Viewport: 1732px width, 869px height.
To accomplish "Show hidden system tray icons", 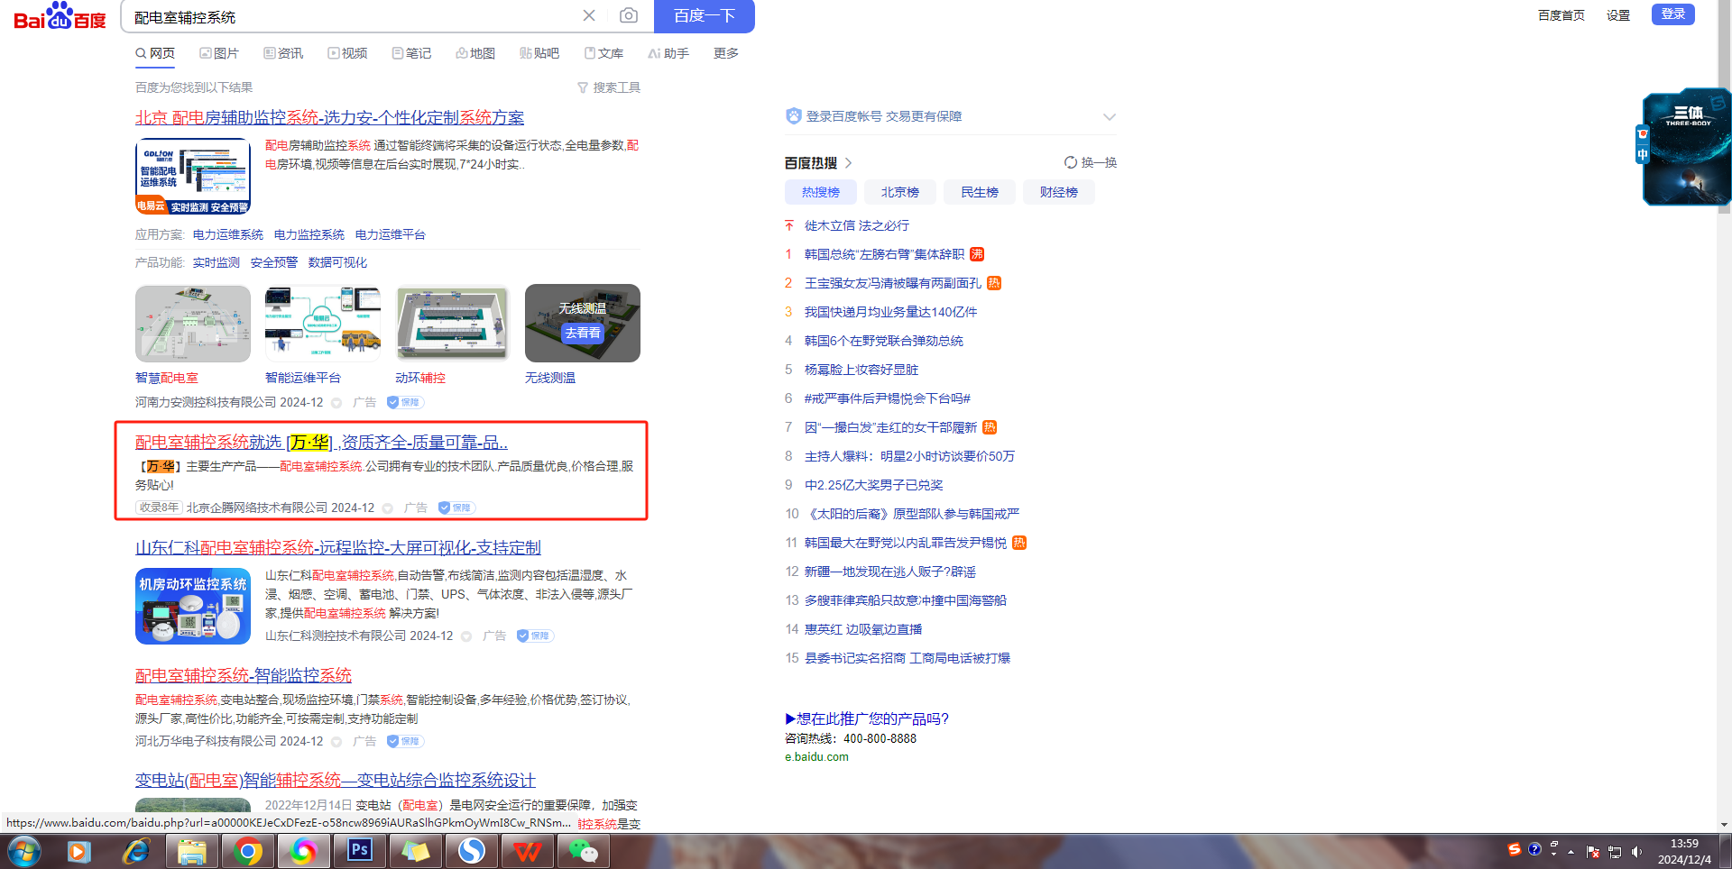I will pyautogui.click(x=1571, y=852).
